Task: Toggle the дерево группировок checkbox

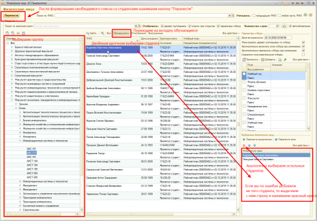Action: tap(162, 26)
